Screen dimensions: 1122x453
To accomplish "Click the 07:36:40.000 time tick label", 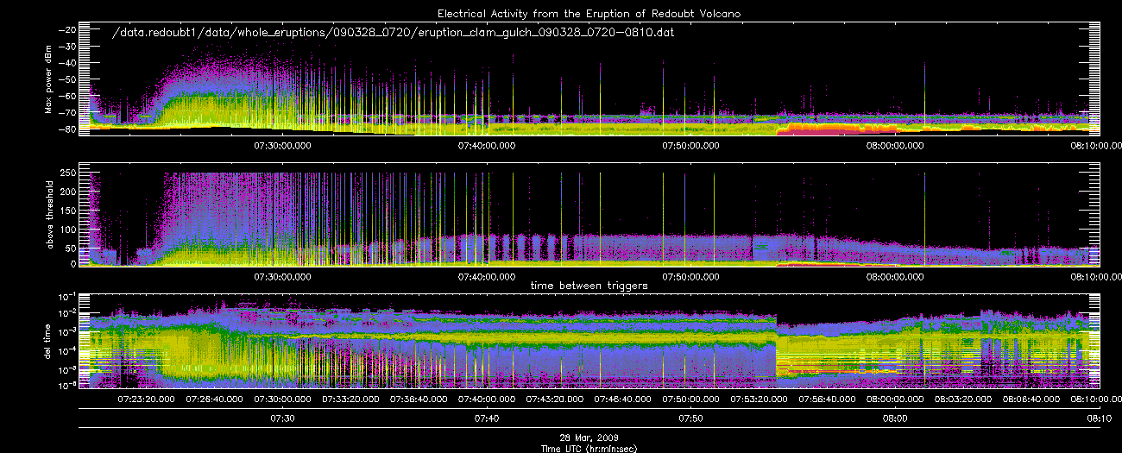I will click(419, 400).
